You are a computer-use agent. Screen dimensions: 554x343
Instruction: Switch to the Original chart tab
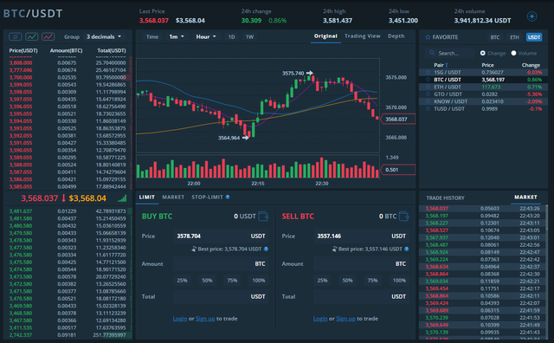[x=325, y=36]
